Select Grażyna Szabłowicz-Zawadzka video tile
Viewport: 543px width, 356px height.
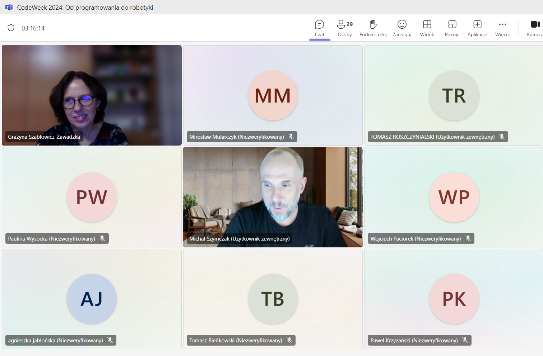tap(92, 95)
